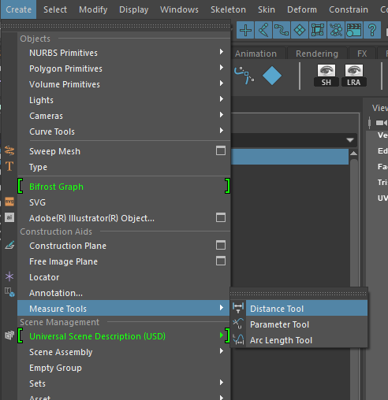Expand the Sets submenu arrow
Screen dimensions: 388x400
pos(222,383)
